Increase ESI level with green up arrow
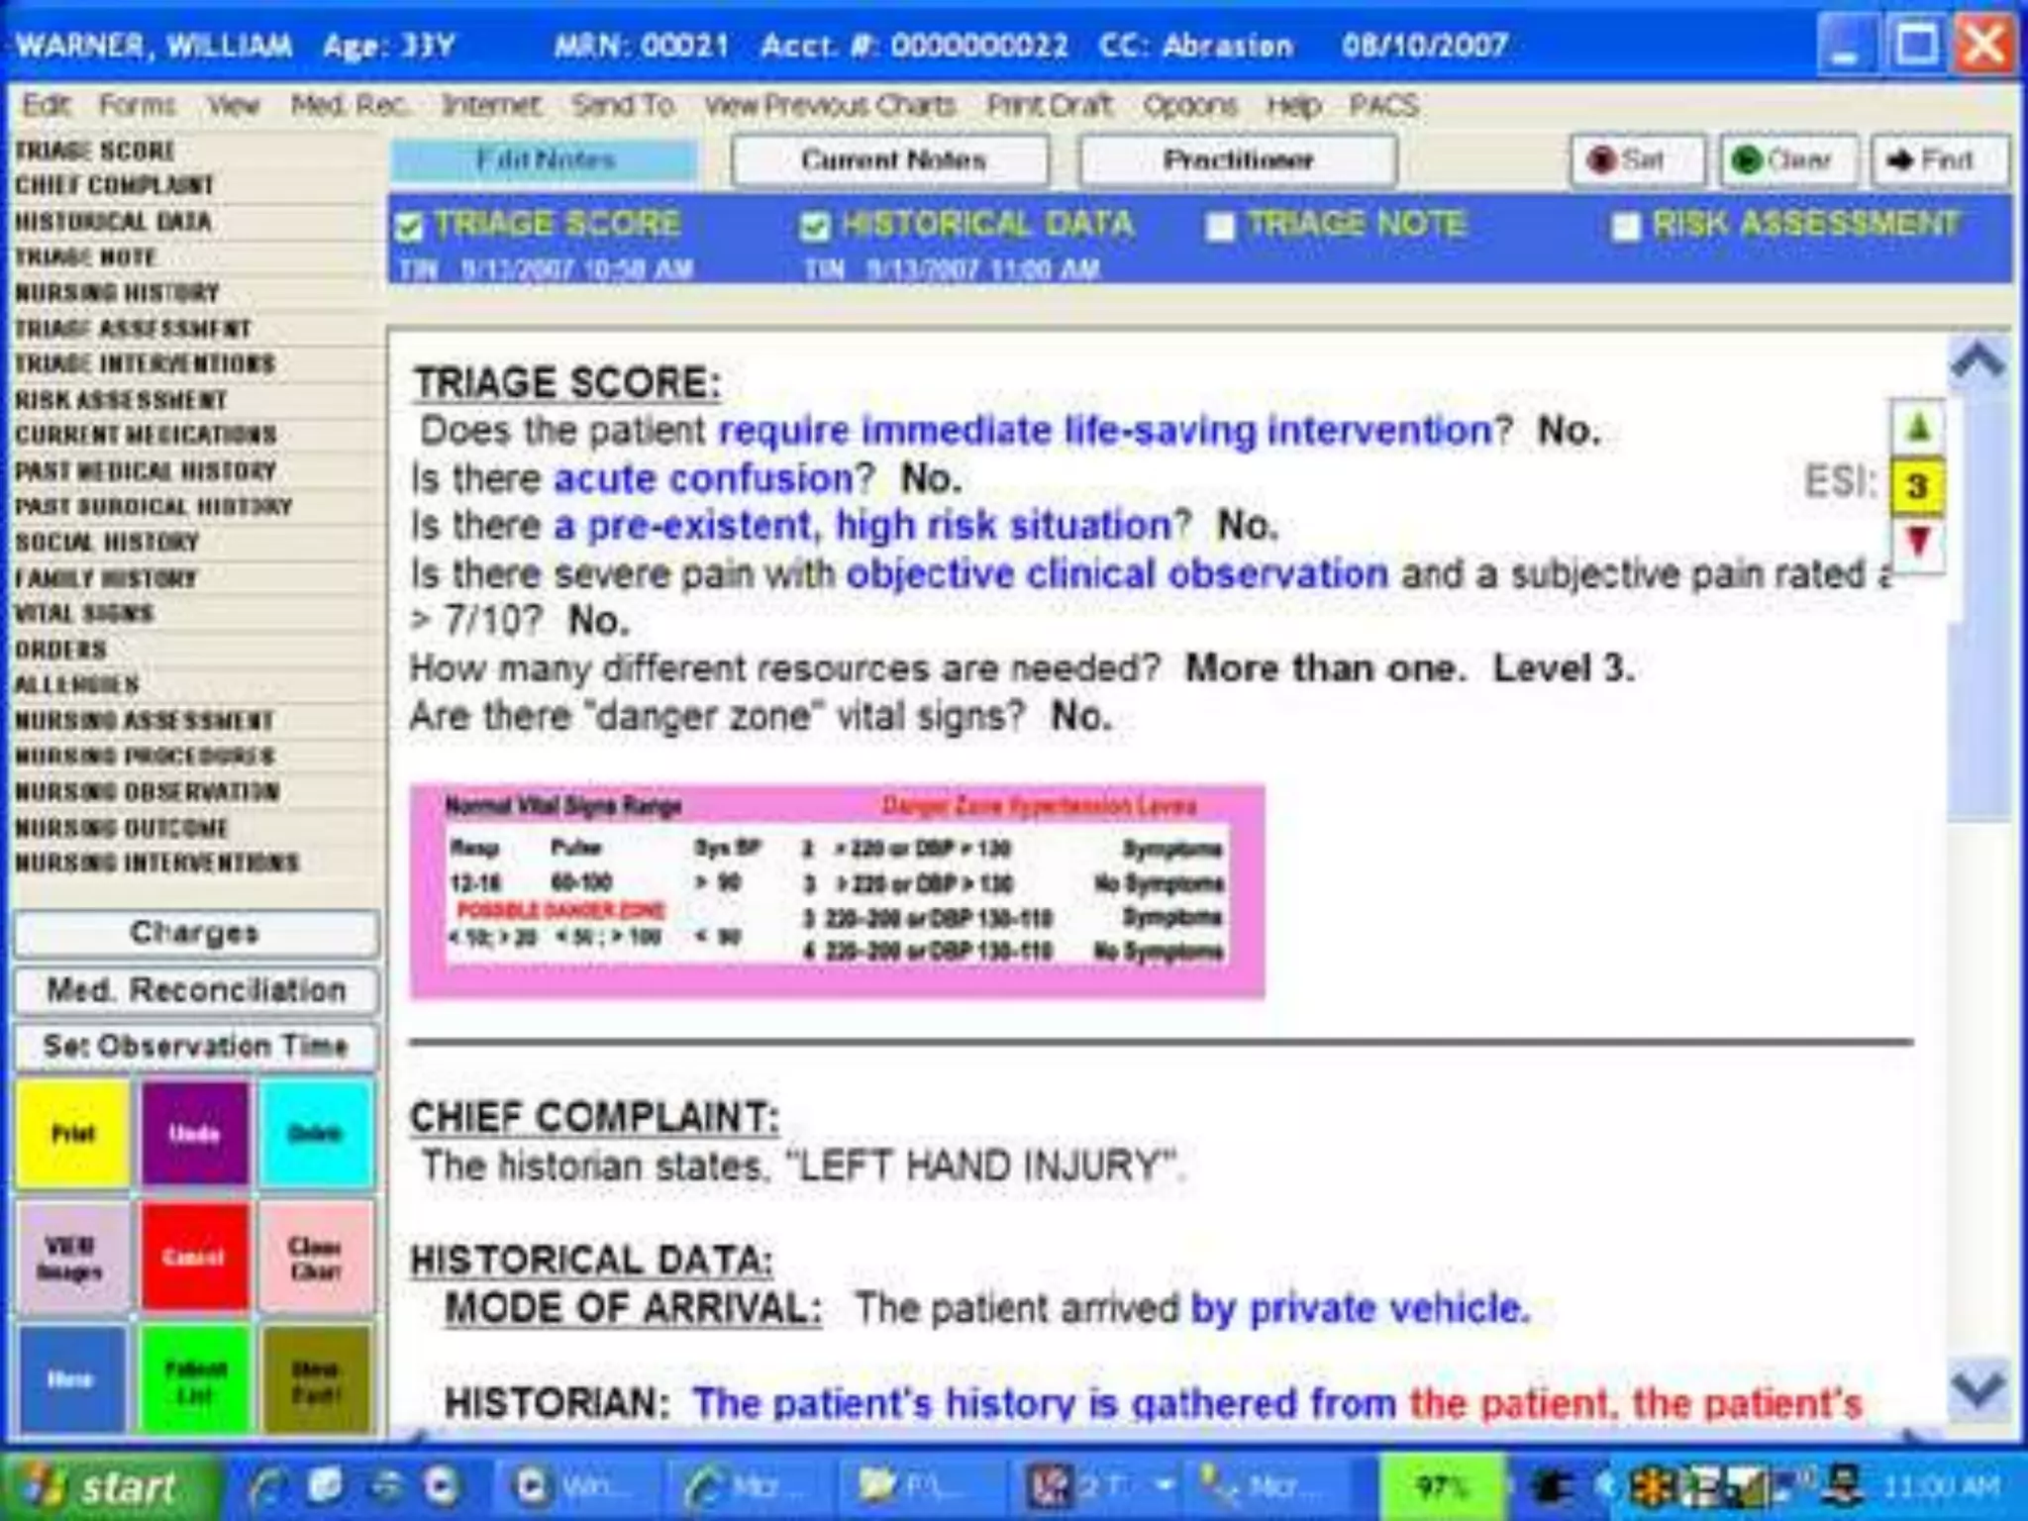Screen dimensions: 2028x1521 [1918, 428]
